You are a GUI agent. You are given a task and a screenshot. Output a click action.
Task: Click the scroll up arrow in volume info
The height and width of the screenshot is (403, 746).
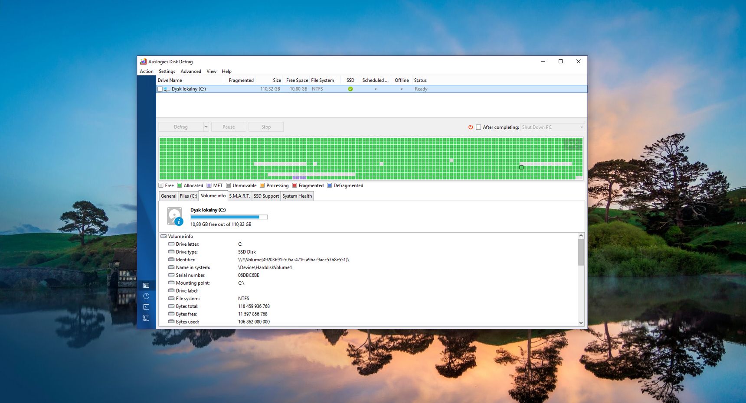581,236
